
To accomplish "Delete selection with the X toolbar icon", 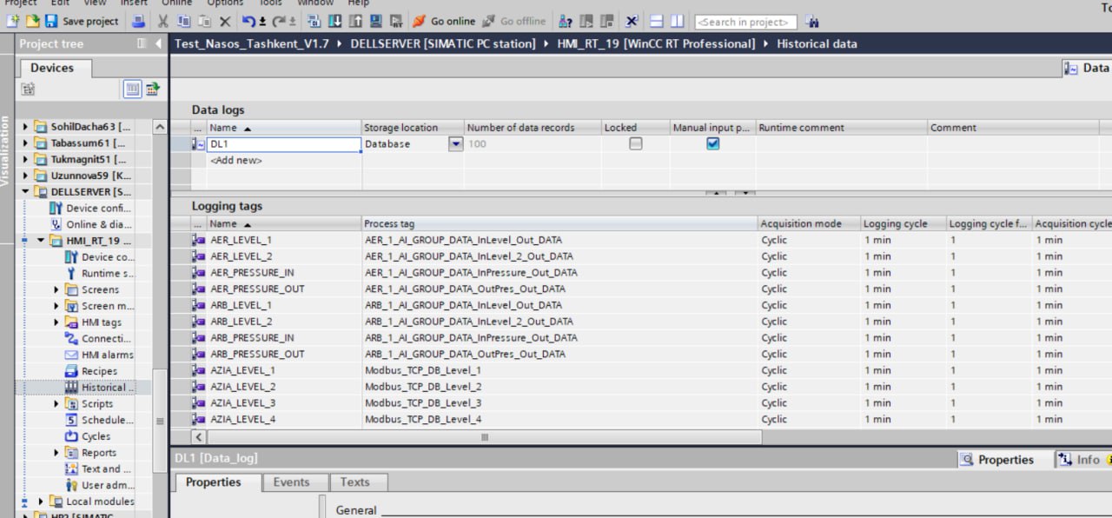I will tap(225, 21).
